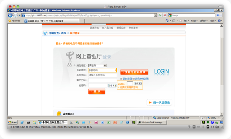Click the 免费获取随机密码 link
The image size is (231, 139).
128,88
